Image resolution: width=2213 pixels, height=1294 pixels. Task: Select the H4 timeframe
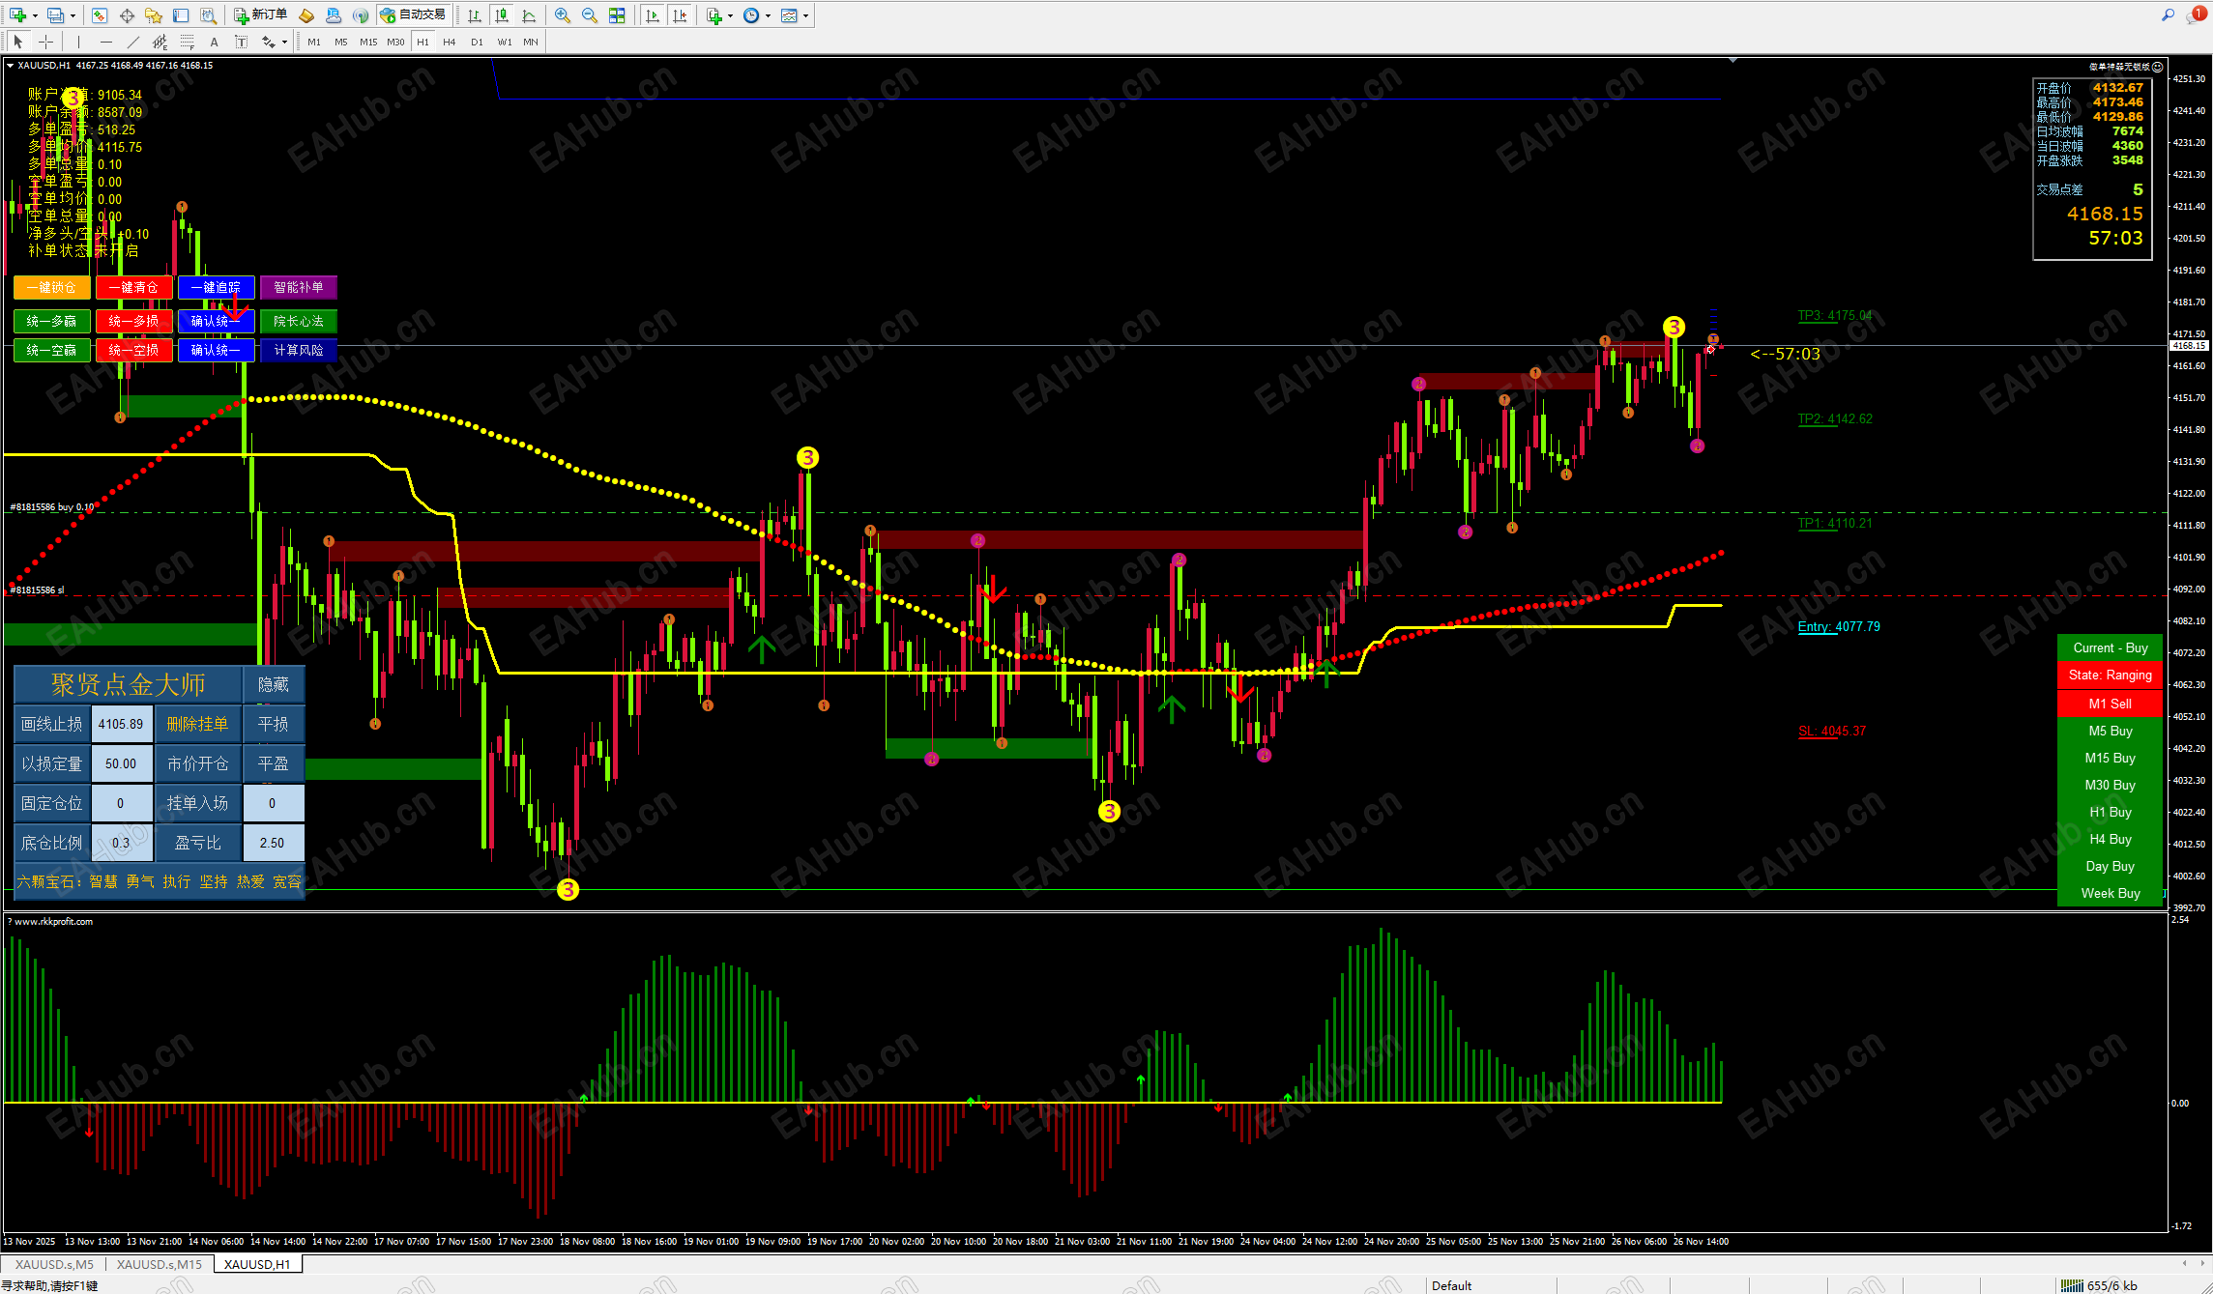[x=449, y=42]
